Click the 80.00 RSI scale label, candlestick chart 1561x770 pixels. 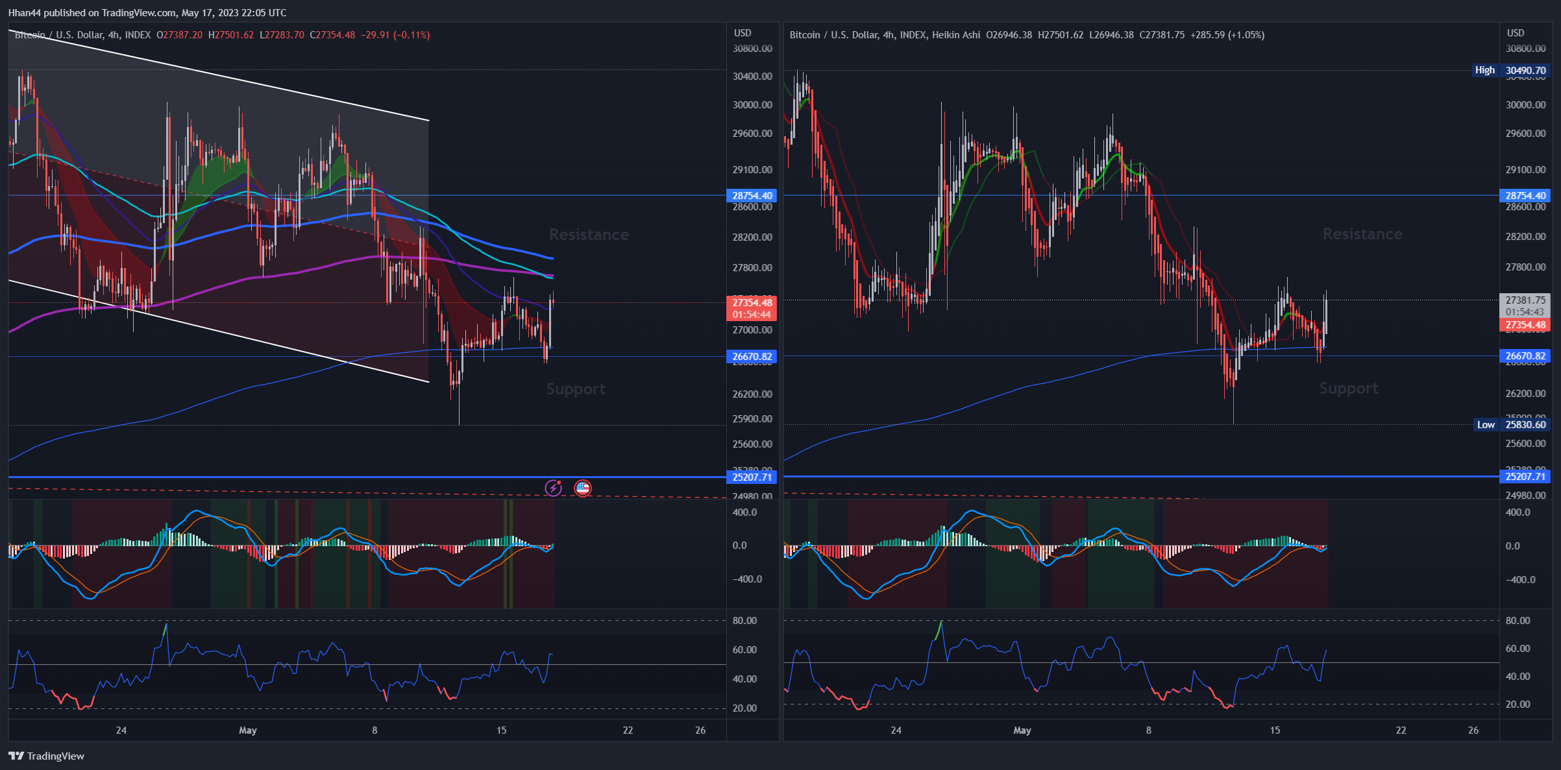click(x=744, y=621)
